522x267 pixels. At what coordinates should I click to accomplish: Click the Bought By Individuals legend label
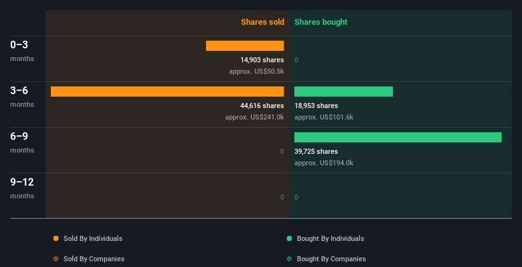[x=330, y=238]
